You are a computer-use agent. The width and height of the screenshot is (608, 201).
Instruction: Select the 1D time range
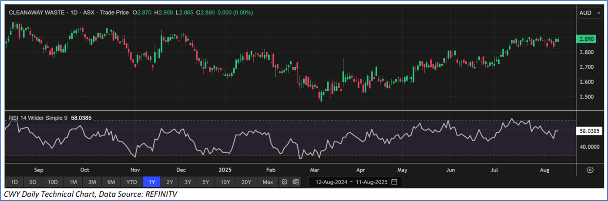pos(14,181)
